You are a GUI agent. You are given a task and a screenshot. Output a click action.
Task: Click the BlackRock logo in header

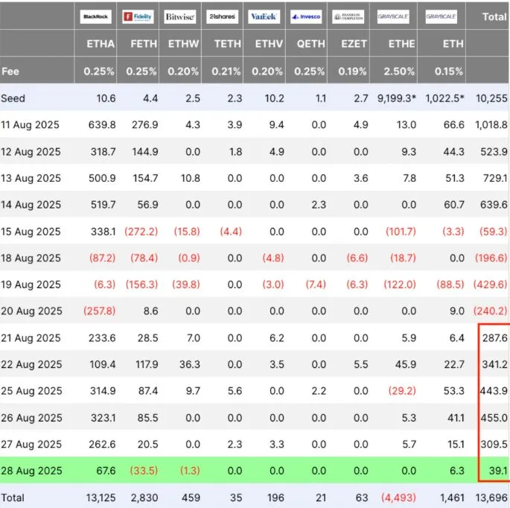95,16
